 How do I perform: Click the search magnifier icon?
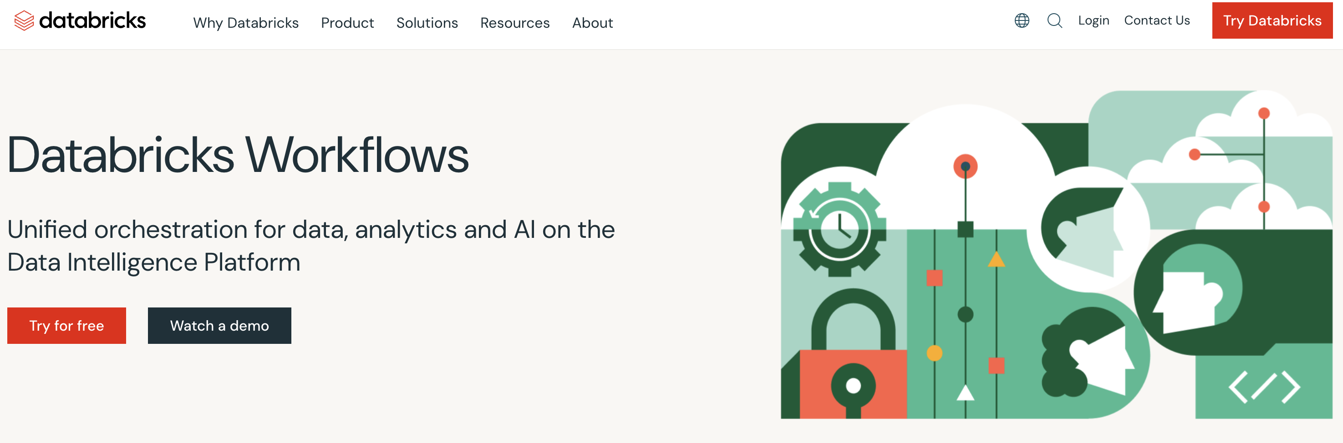coord(1054,21)
